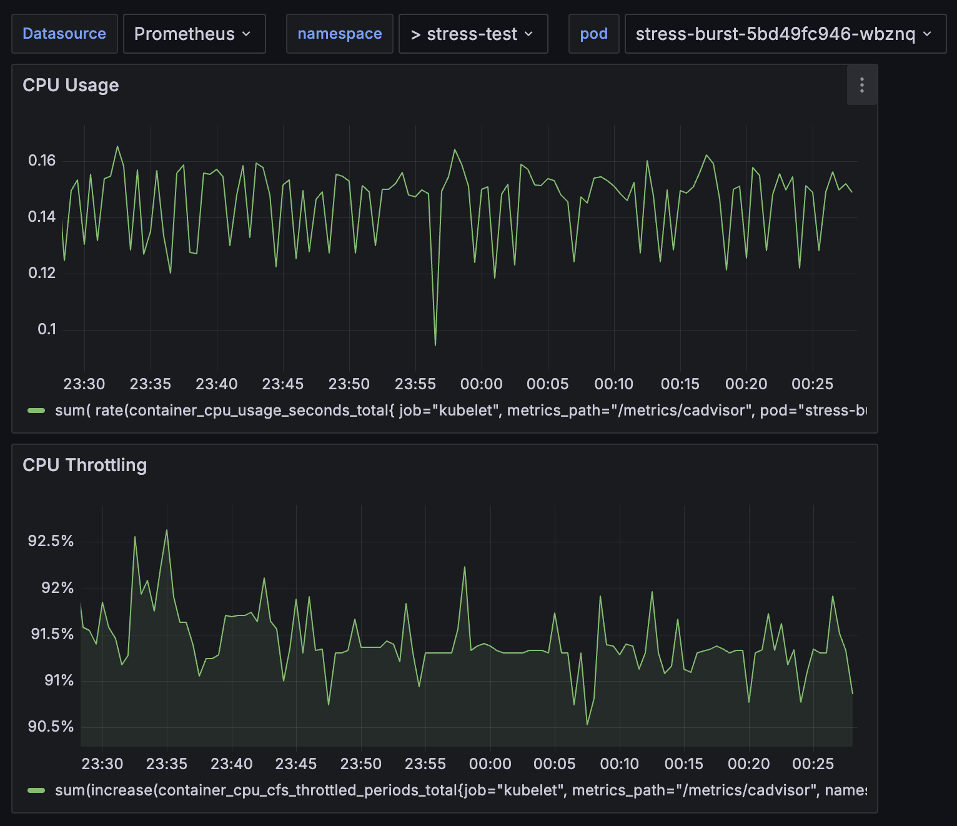Open the stress-test namespace dropdown
Screen dimensions: 957x826
473,34
